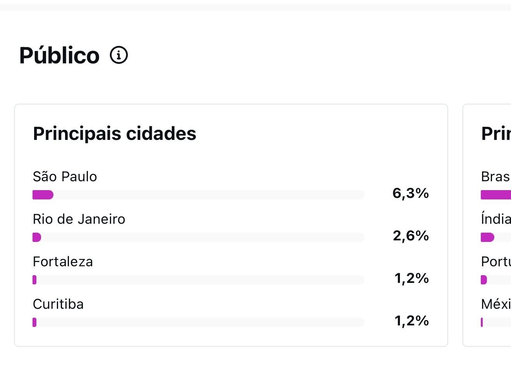Click the Fortaleza progress bar
511x371 pixels.
click(x=198, y=280)
